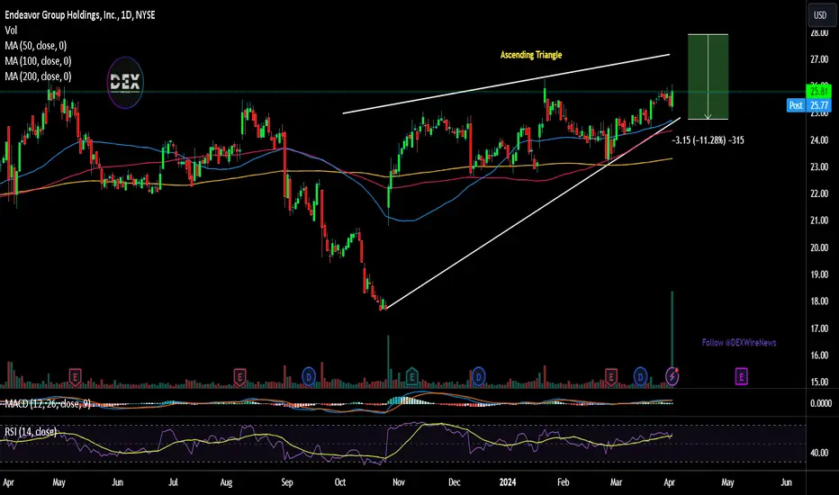Click the Oct label on time axis
The image size is (839, 495).
point(339,482)
